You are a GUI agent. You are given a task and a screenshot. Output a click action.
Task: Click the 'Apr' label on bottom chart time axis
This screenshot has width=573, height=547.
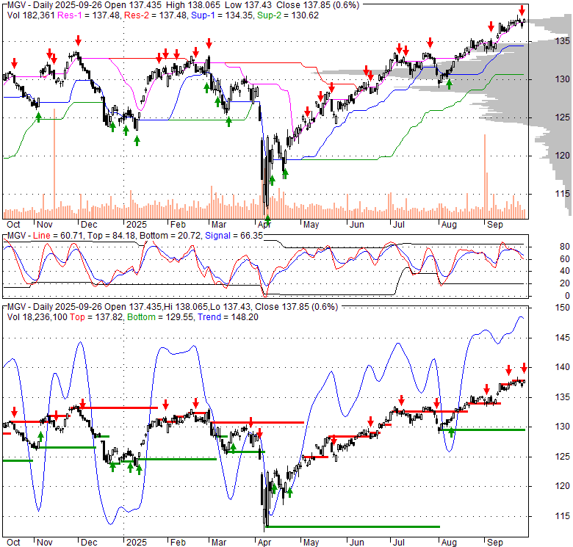(264, 543)
